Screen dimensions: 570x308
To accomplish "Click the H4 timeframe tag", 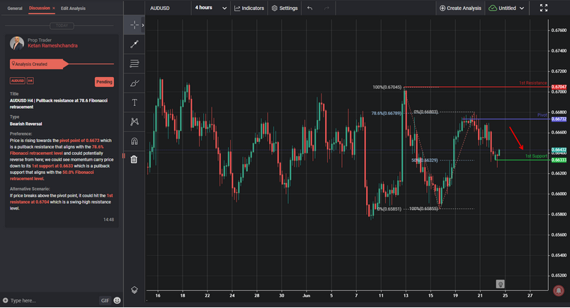I will [30, 81].
